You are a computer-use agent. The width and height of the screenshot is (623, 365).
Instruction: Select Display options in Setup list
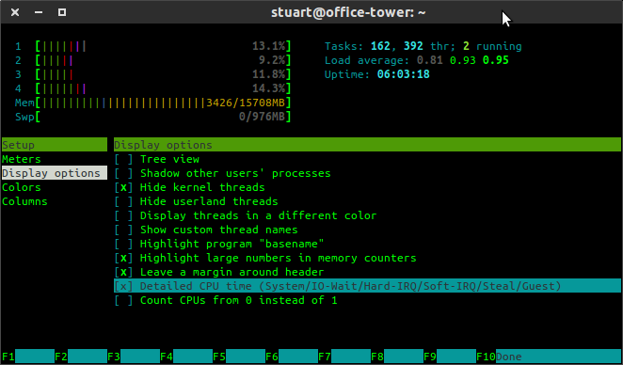(x=55, y=173)
